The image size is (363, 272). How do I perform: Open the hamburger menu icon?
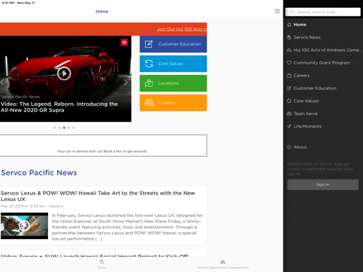tap(277, 11)
